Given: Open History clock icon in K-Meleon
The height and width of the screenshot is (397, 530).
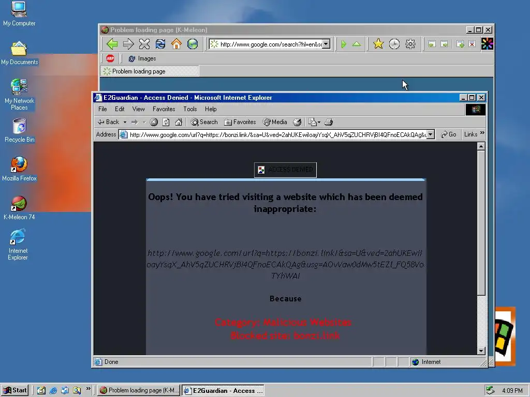Looking at the screenshot, I should click(x=394, y=44).
